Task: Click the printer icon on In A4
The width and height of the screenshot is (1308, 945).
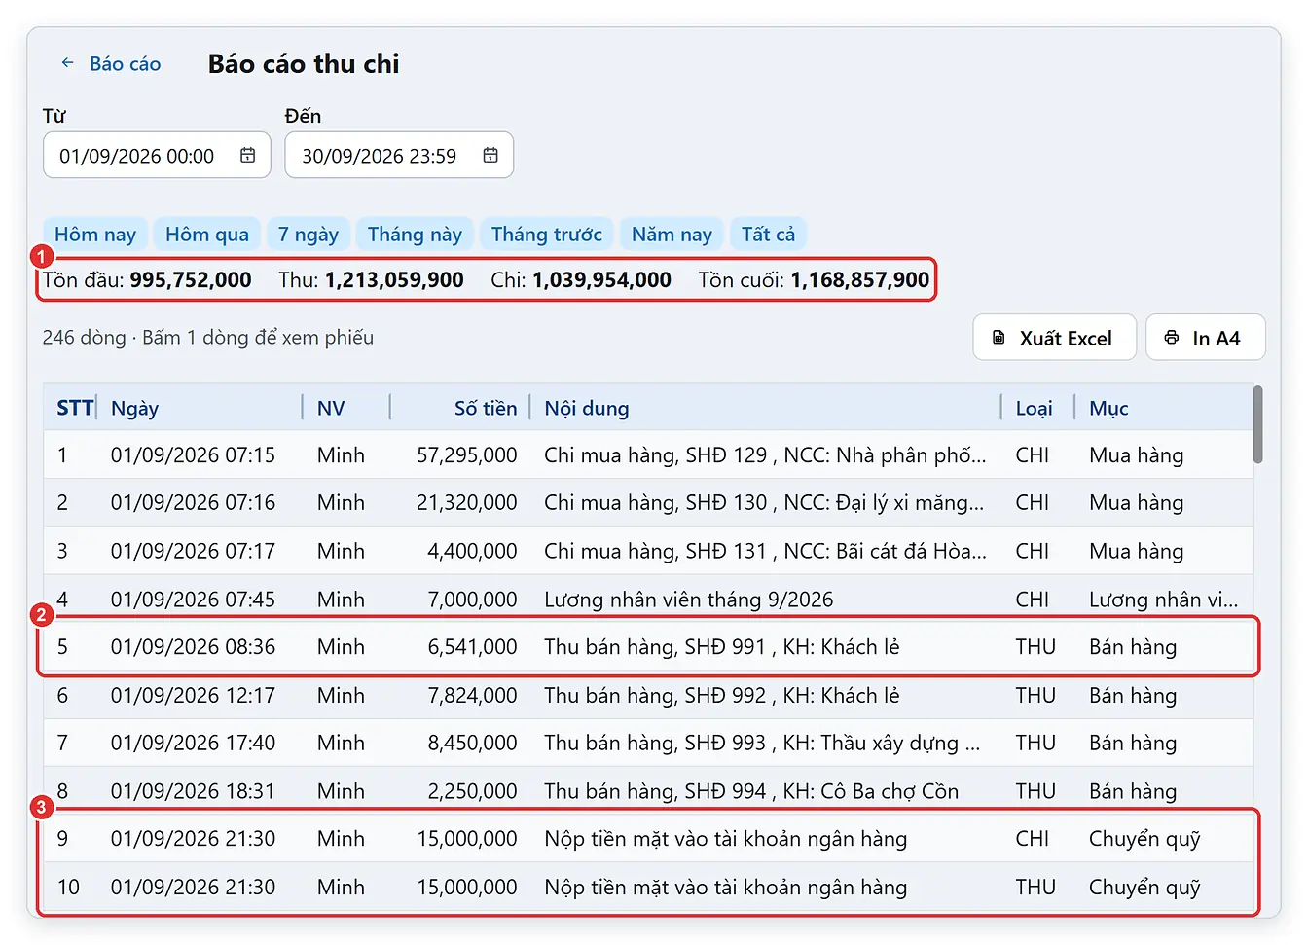Action: click(1172, 338)
